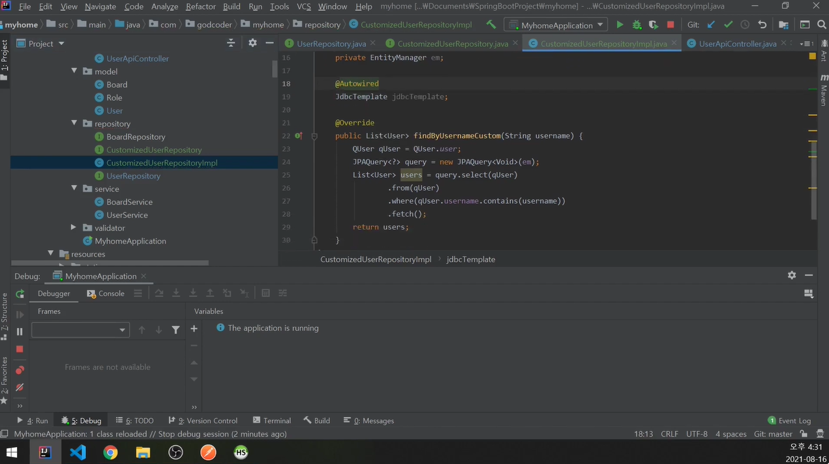This screenshot has width=829, height=464.
Task: Click the Step Over icon in debugger toolbar
Action: [159, 293]
